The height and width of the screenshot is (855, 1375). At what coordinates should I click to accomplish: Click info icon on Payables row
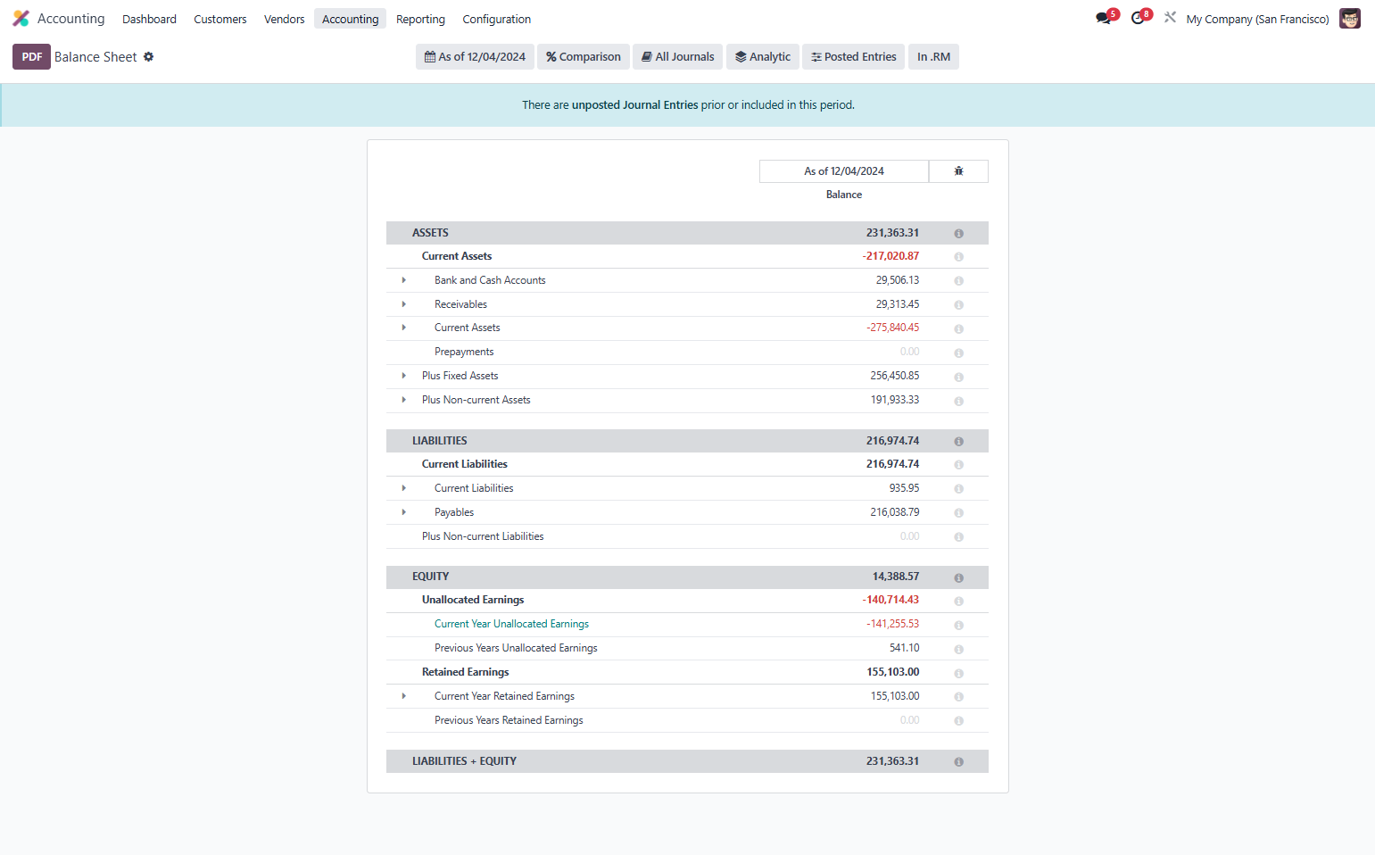[959, 513]
